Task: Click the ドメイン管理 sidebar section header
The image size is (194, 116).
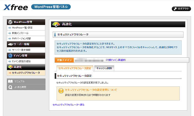Action: (x=26, y=56)
